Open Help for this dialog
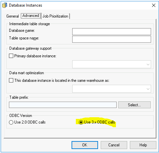 pyautogui.click(x=143, y=145)
